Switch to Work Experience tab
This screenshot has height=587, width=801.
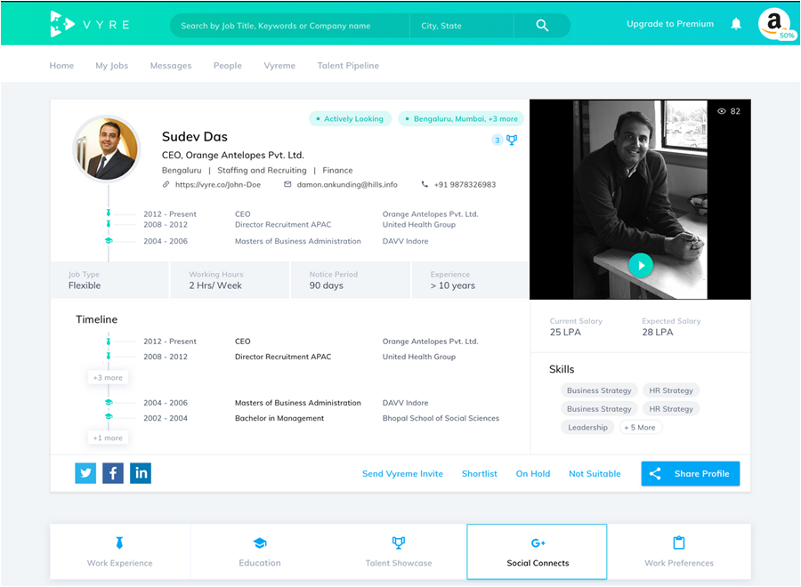pos(120,551)
